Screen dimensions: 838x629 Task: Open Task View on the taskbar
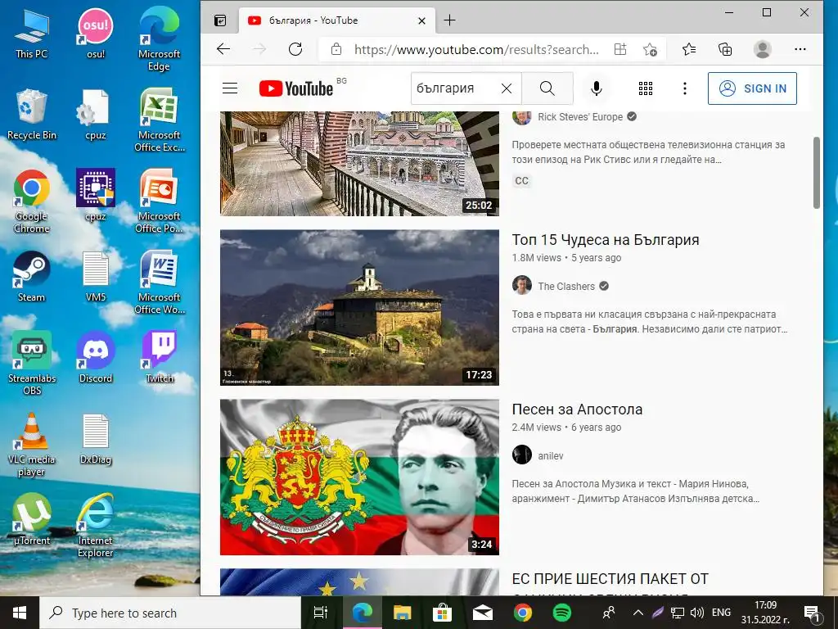tap(321, 613)
